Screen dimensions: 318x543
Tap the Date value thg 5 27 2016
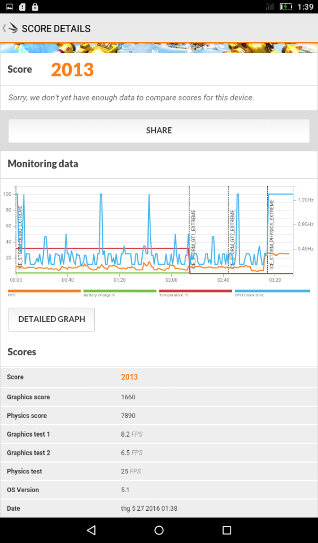pyautogui.click(x=149, y=508)
